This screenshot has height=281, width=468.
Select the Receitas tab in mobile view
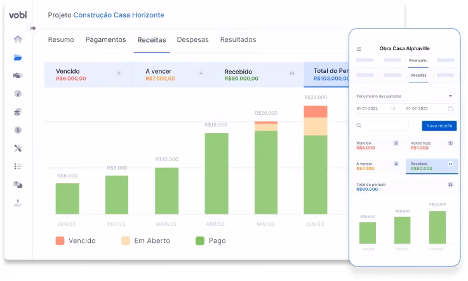pos(418,75)
